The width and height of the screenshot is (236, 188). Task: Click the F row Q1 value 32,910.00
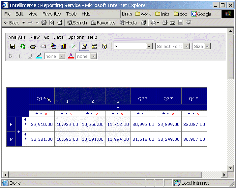tap(42, 124)
